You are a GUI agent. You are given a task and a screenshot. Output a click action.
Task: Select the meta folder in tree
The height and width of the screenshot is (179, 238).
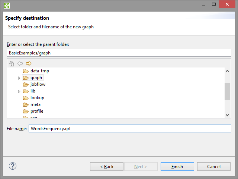35,104
